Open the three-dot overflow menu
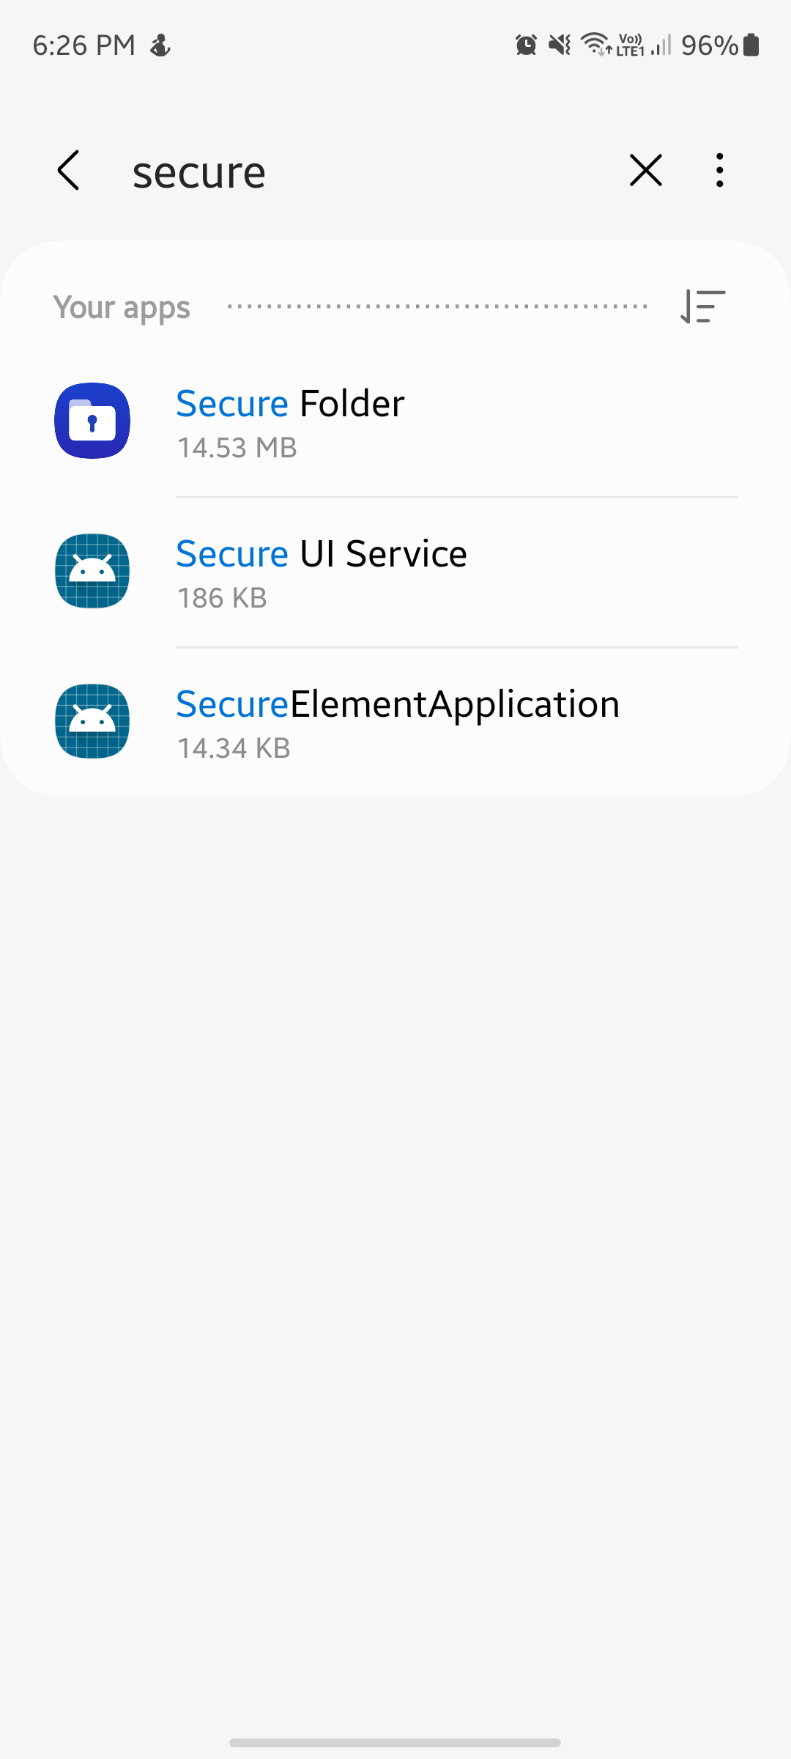The image size is (791, 1759). (x=718, y=170)
